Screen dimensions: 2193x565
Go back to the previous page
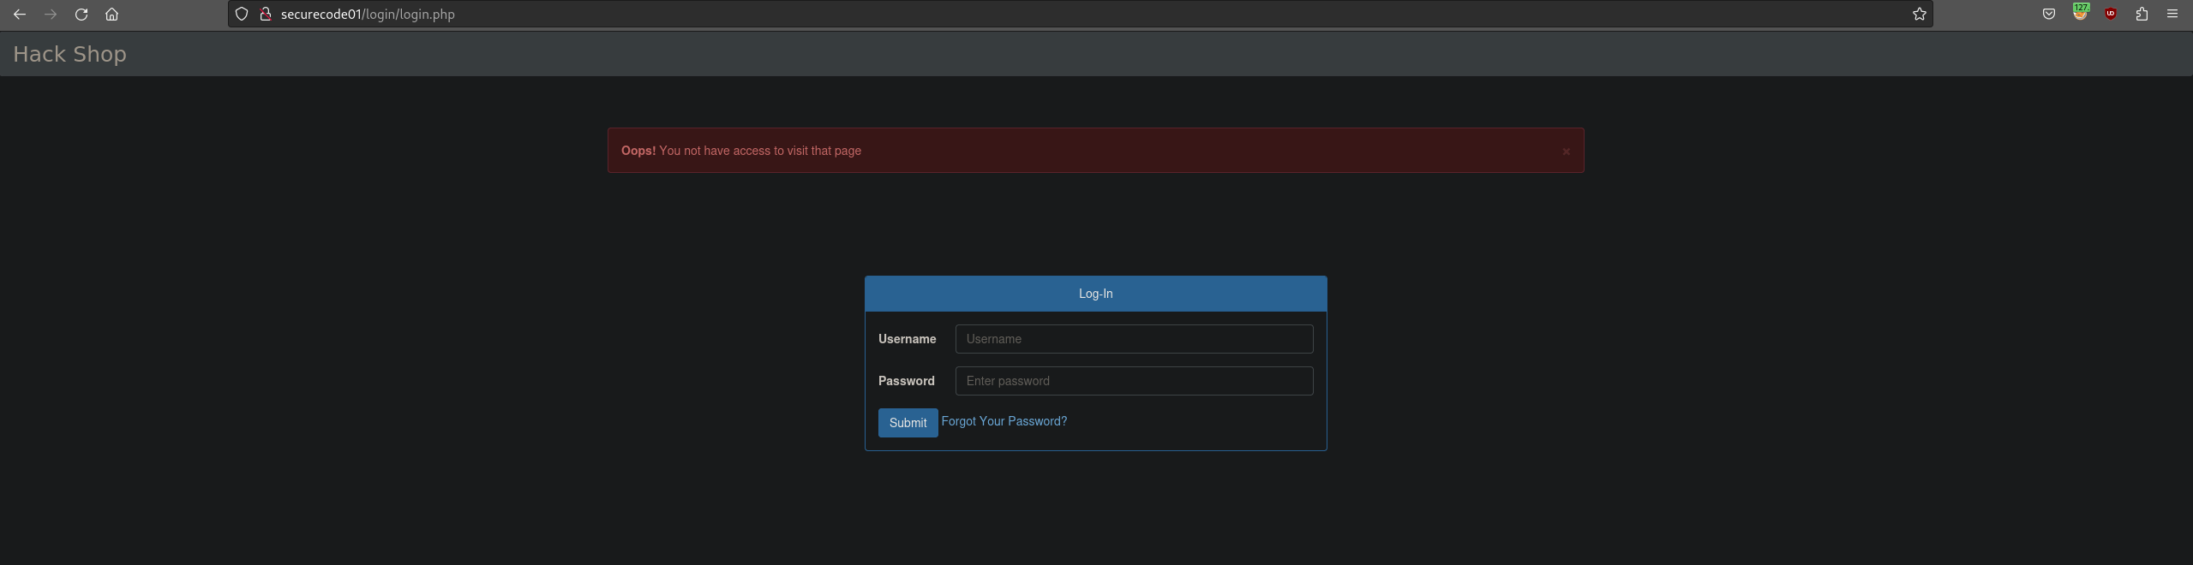[x=20, y=15]
